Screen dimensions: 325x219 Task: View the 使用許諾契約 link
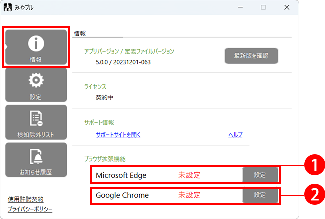(26, 199)
